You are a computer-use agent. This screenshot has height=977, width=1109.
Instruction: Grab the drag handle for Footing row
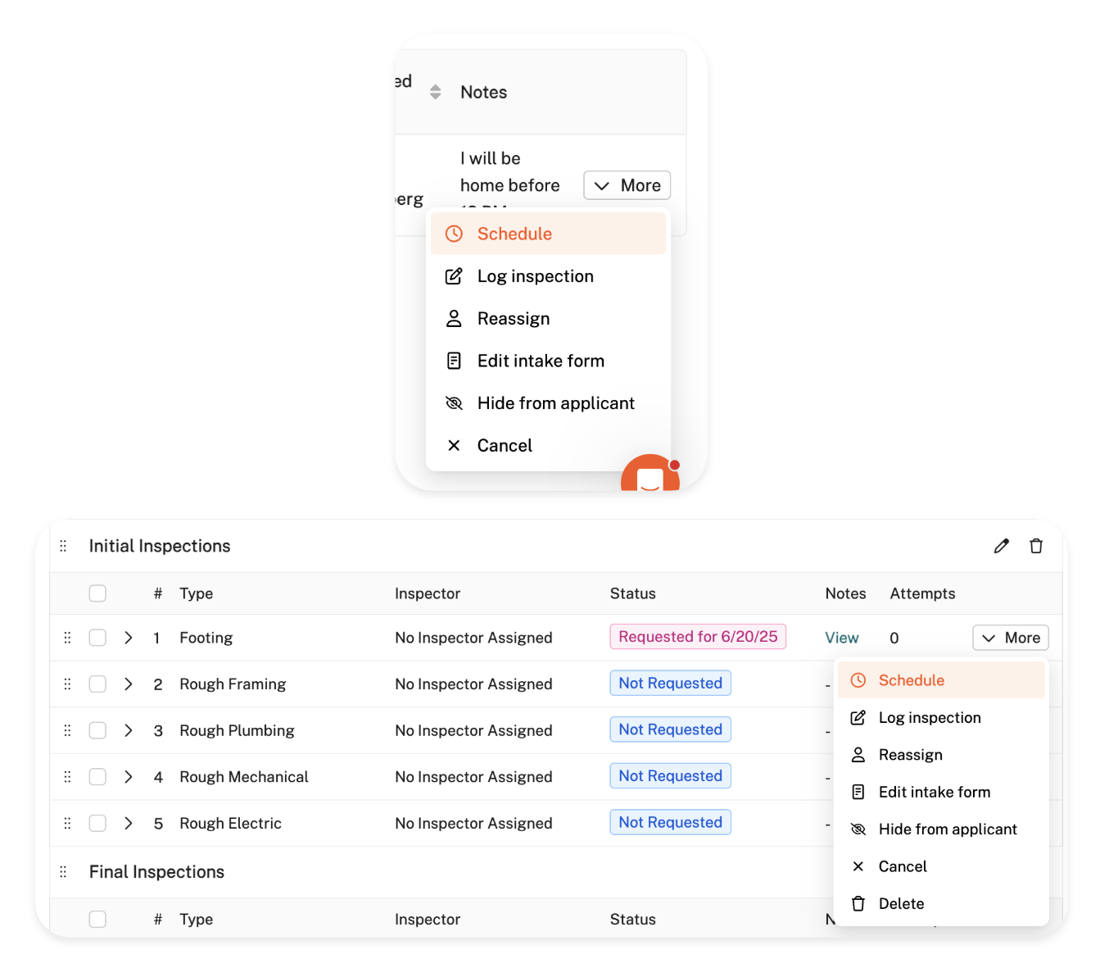click(x=67, y=638)
